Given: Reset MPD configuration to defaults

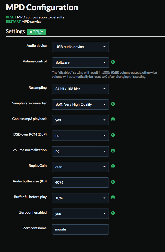Looking at the screenshot, I should pos(11,17).
